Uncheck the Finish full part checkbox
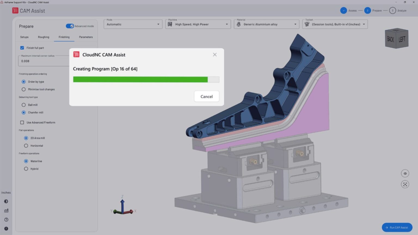The image size is (418, 235). tap(22, 48)
